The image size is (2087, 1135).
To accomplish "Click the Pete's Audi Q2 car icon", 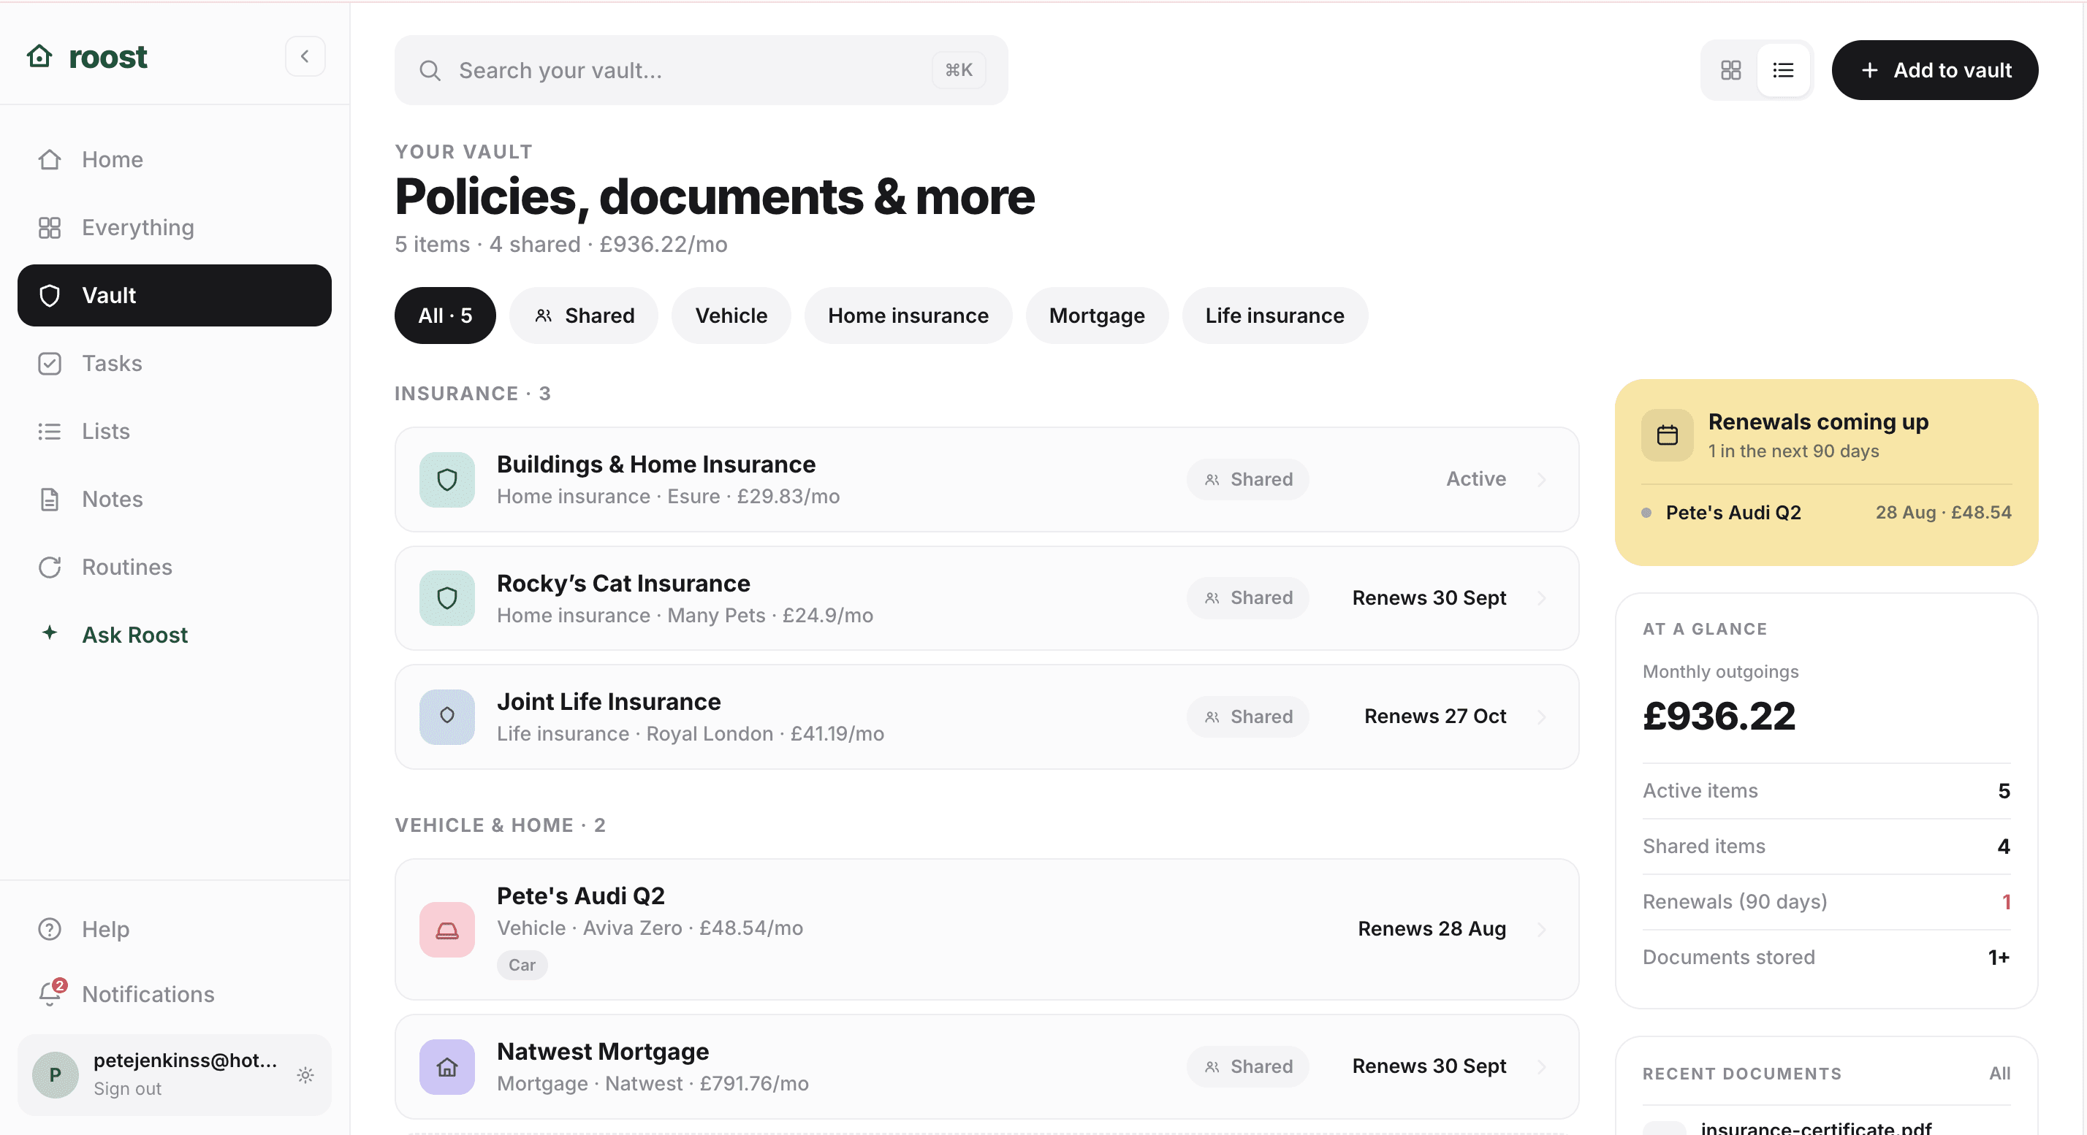I will pos(447,930).
